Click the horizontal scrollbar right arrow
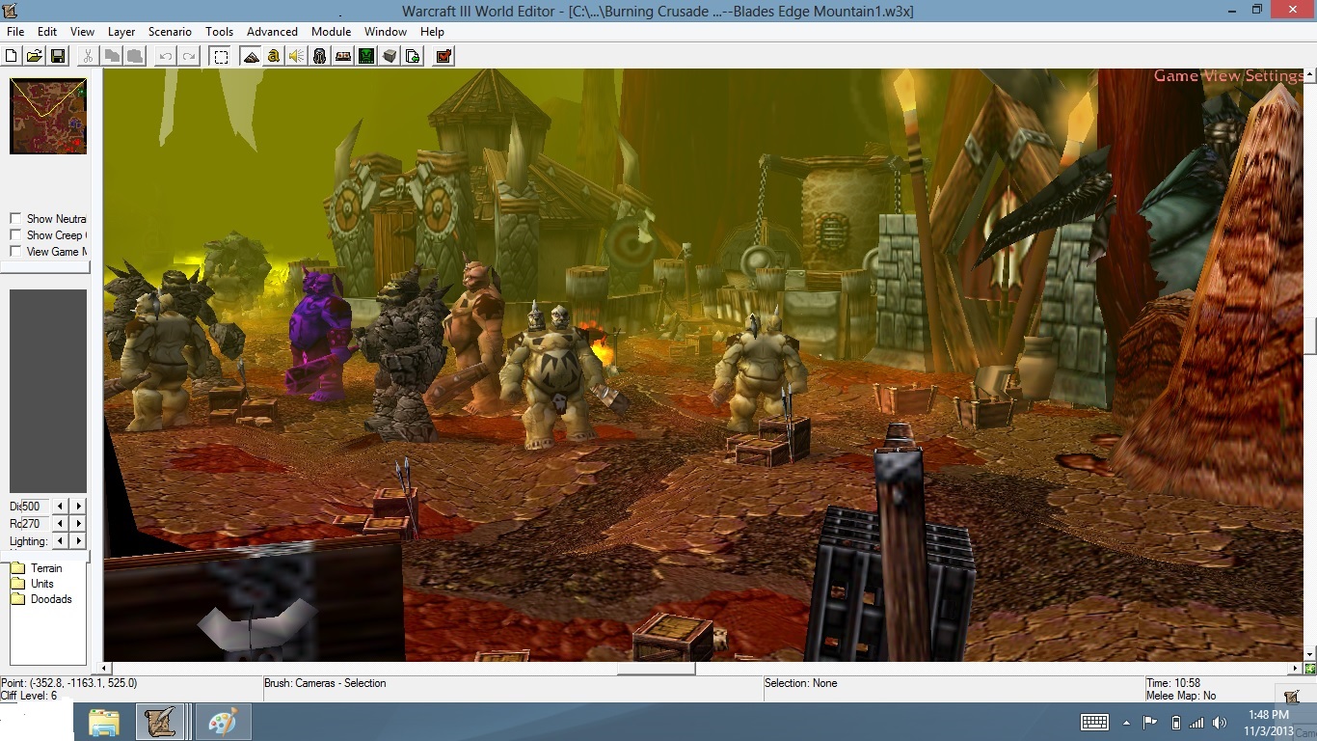 click(1297, 668)
